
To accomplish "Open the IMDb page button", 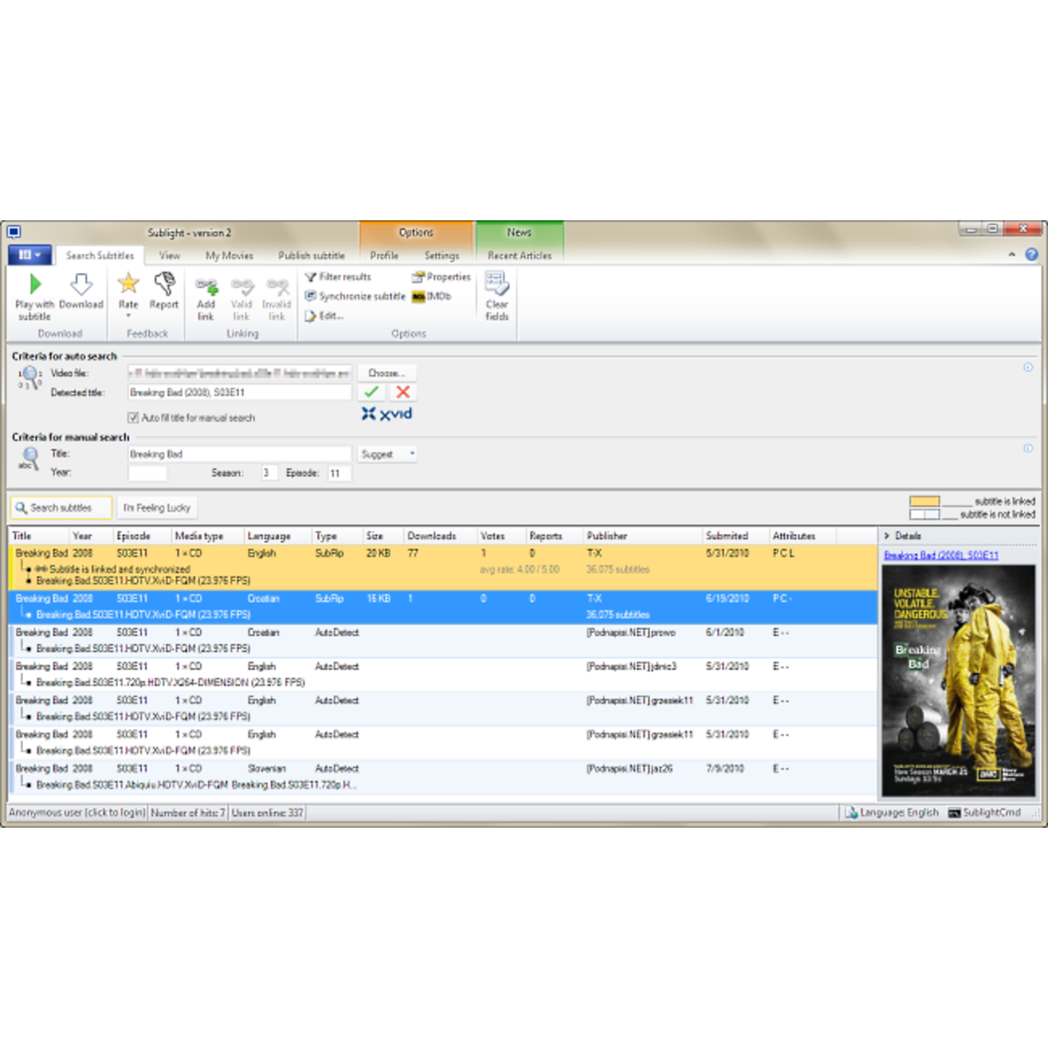I will tap(432, 296).
